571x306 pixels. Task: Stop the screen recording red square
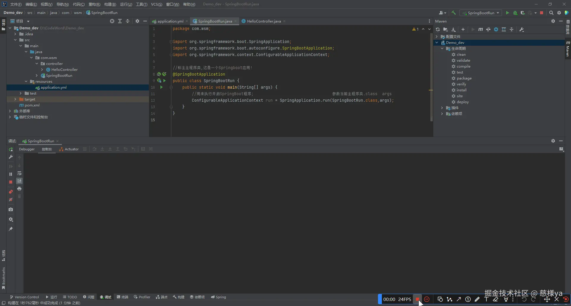[x=417, y=299]
